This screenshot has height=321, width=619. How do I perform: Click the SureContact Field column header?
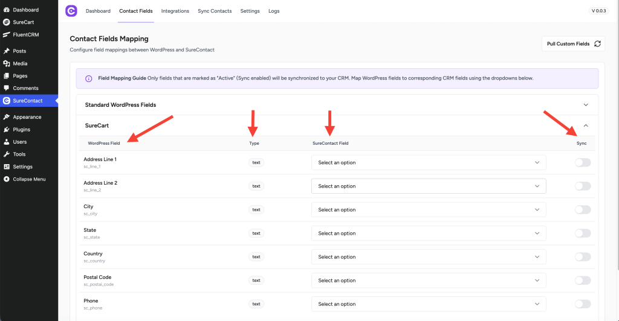331,144
